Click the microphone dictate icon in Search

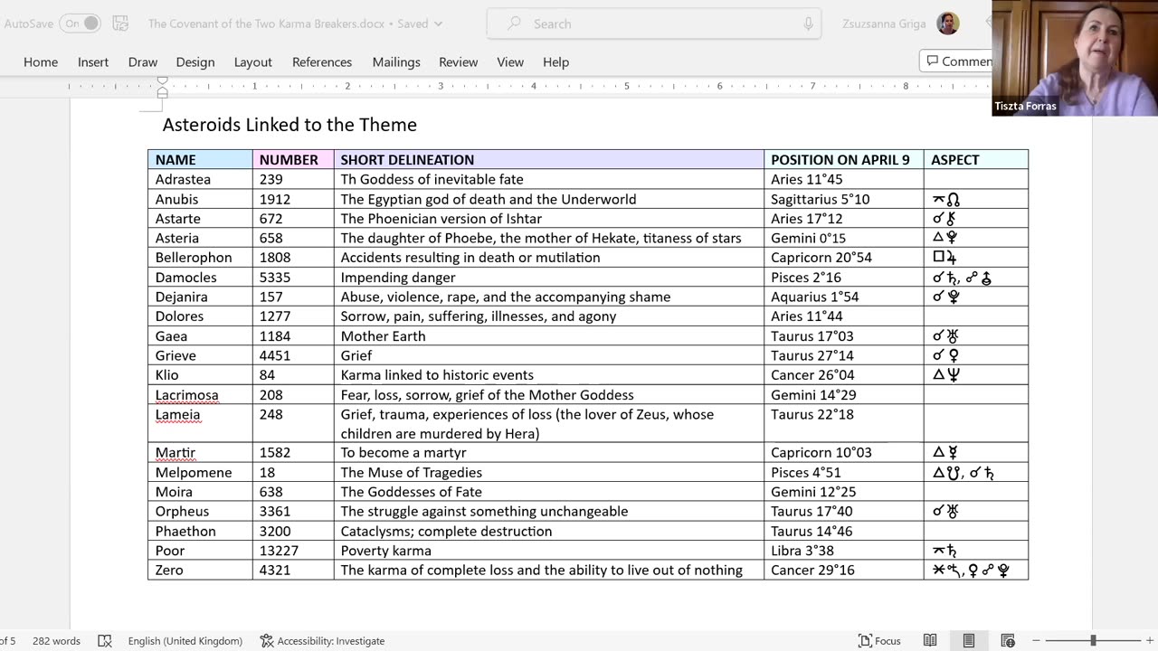pos(808,24)
